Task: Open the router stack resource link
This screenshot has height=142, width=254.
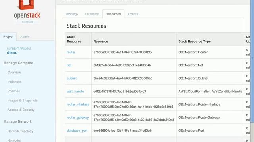Action: coord(71,52)
